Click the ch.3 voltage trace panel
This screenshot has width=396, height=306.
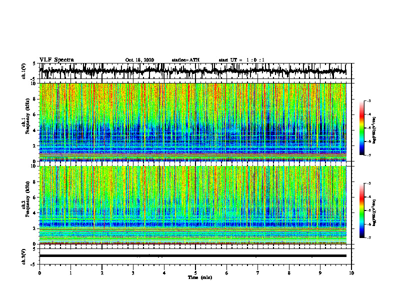click(195, 256)
